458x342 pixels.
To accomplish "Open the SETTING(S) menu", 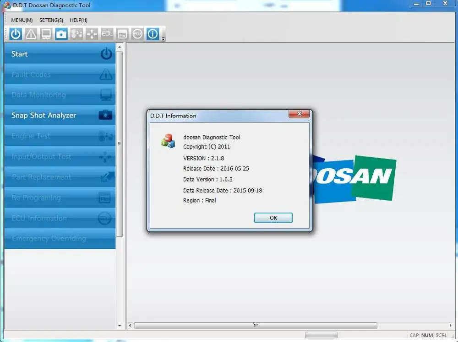I will point(51,20).
